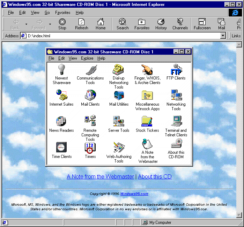Click the IE icon in the status bar

[x=5, y=222]
